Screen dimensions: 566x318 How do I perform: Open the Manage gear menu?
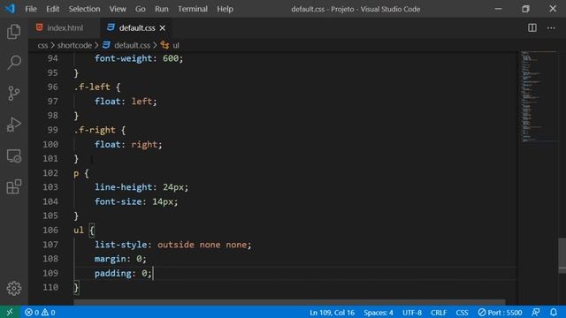(14, 288)
